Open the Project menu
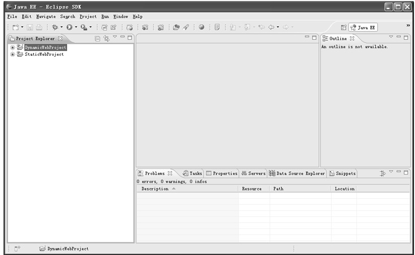This screenshot has height=255, width=415. point(88,17)
